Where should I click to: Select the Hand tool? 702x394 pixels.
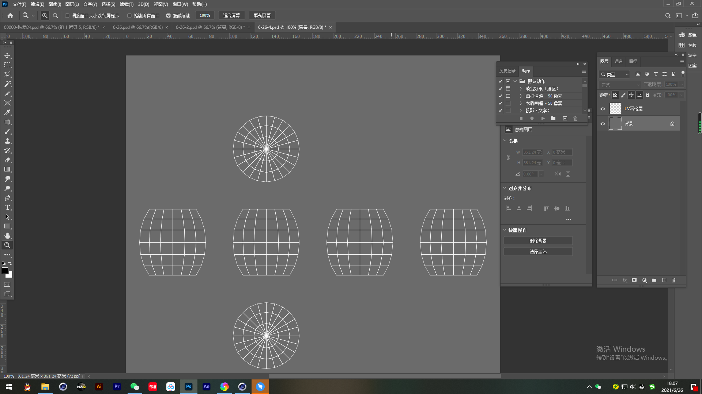coord(7,236)
